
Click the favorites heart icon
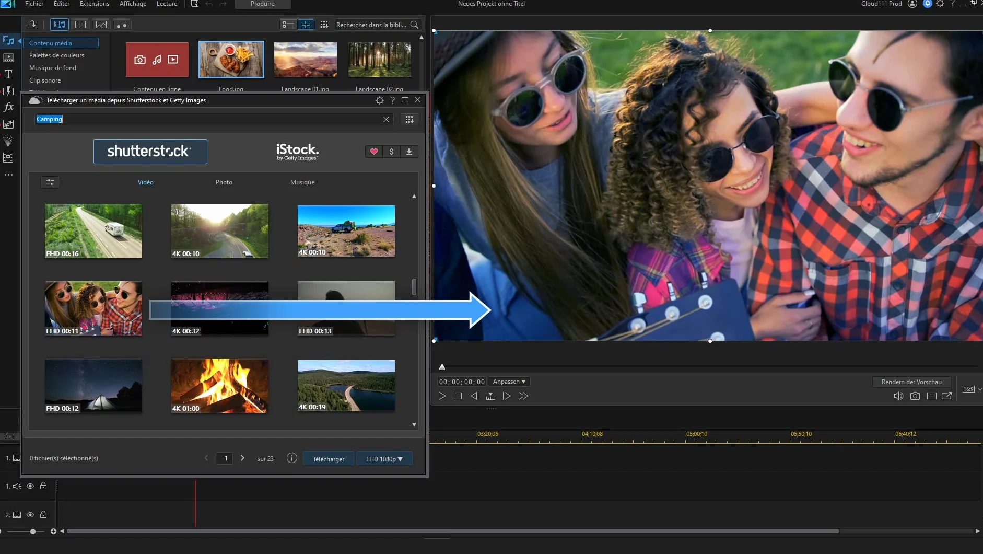click(374, 152)
